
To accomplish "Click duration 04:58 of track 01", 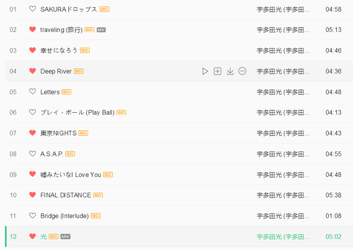I will pos(333,9).
